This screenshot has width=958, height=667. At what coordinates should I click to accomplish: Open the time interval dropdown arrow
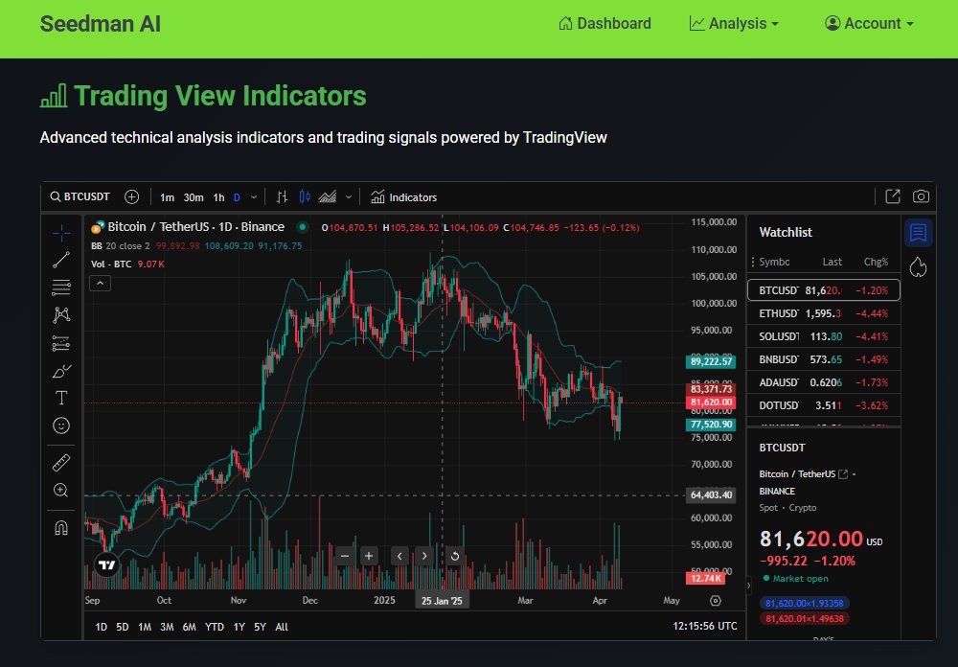[254, 196]
